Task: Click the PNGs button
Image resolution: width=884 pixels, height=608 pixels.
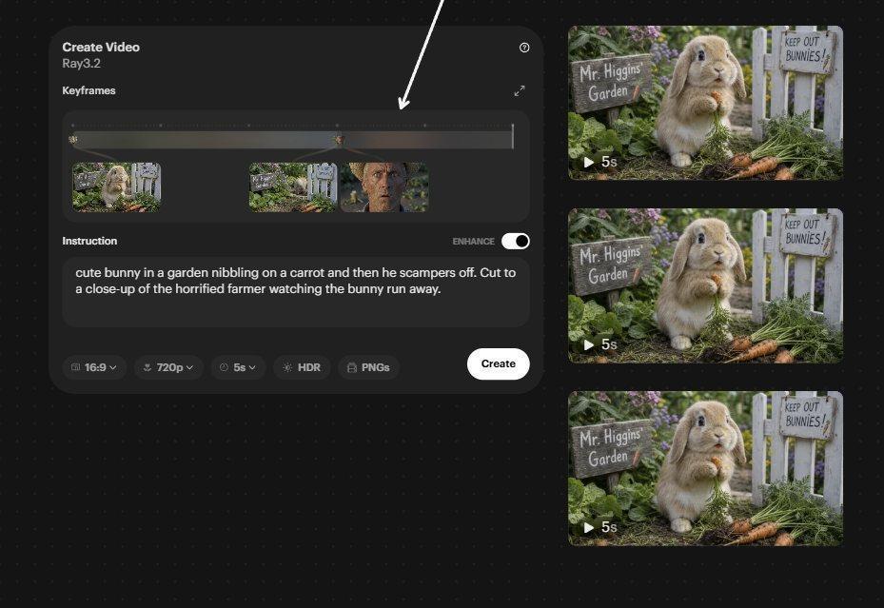Action: point(368,367)
